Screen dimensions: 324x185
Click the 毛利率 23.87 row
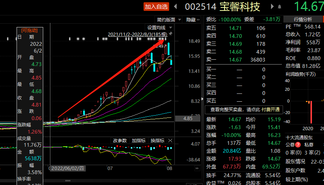[x=303, y=50]
